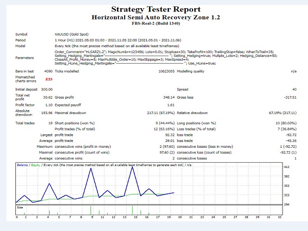
Task: Click the 'Balance' legend label on chart
Action: point(23,165)
